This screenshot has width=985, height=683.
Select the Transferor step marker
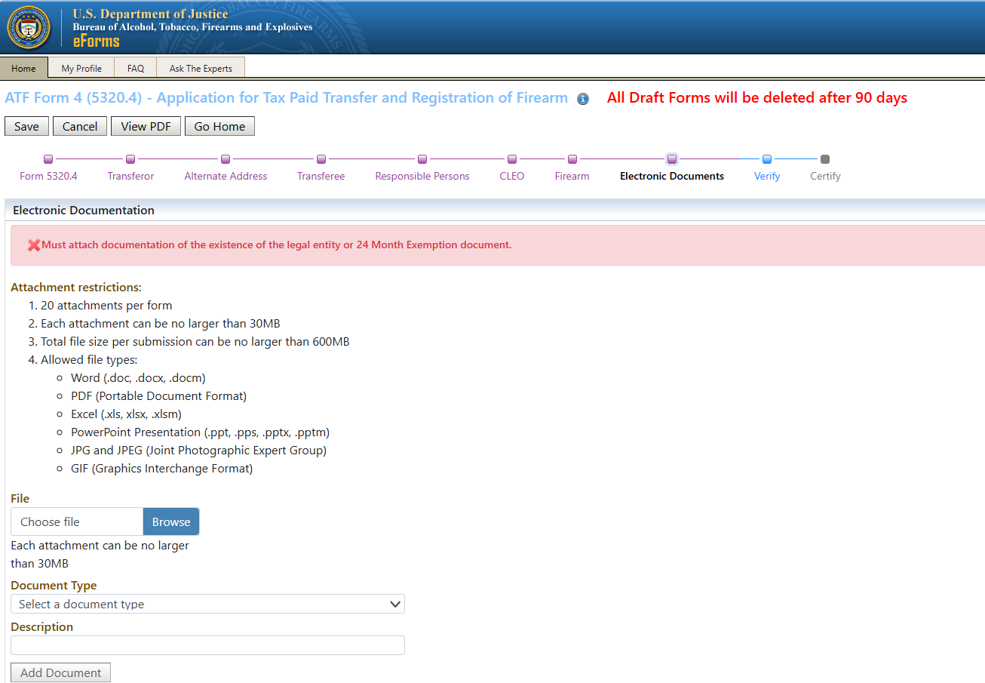point(130,159)
